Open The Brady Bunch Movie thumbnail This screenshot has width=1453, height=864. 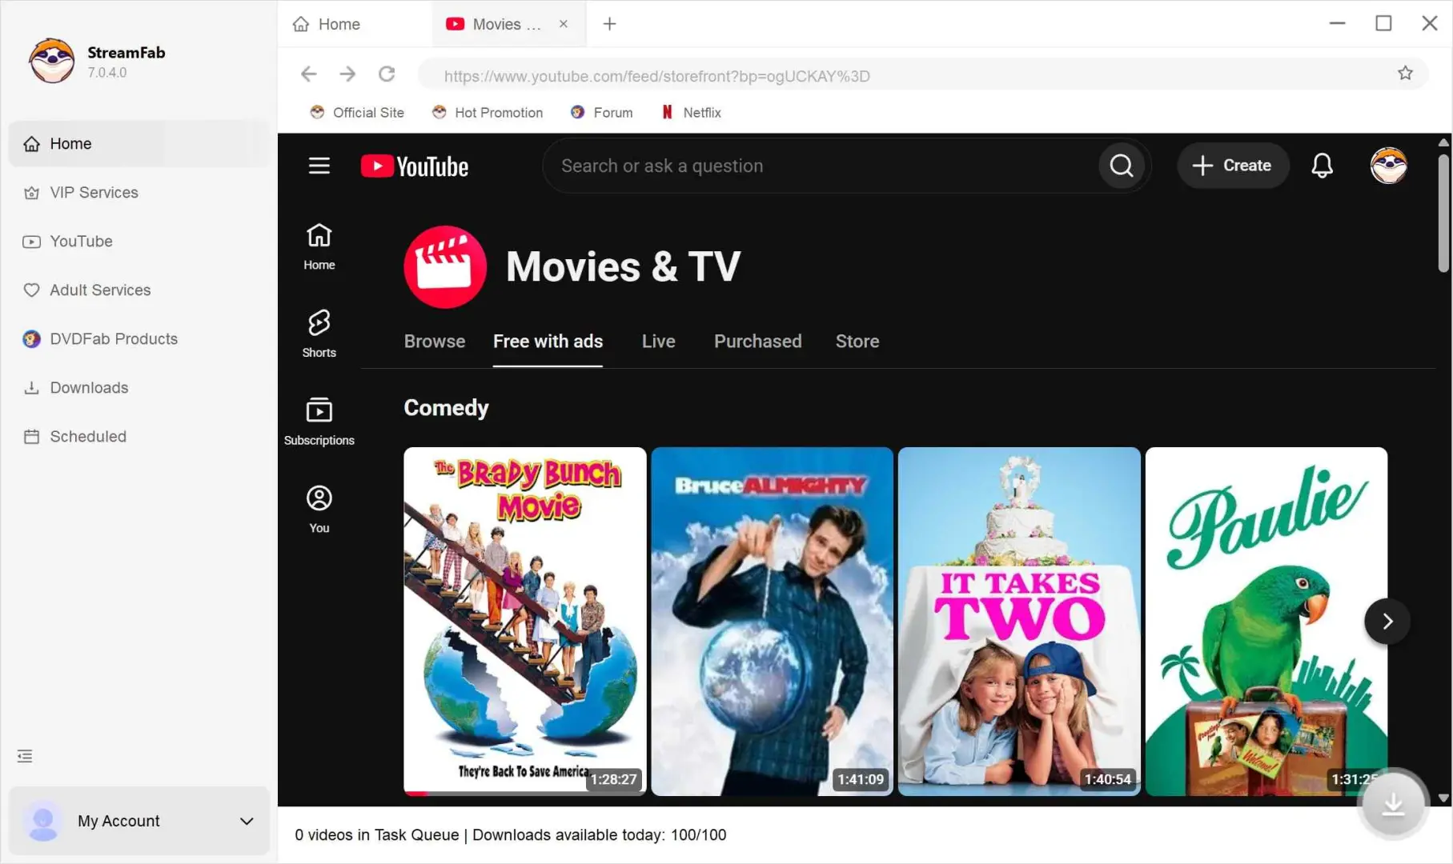click(525, 622)
